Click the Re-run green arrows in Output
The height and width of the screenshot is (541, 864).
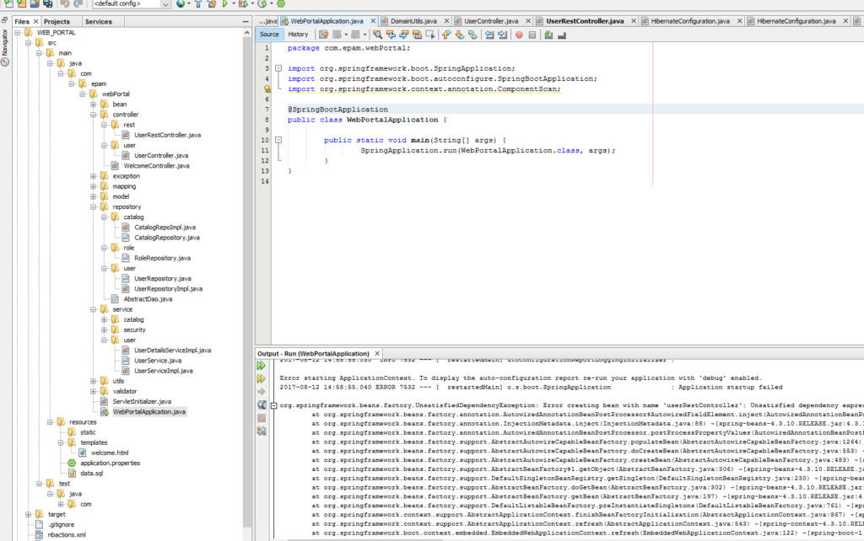[x=262, y=366]
